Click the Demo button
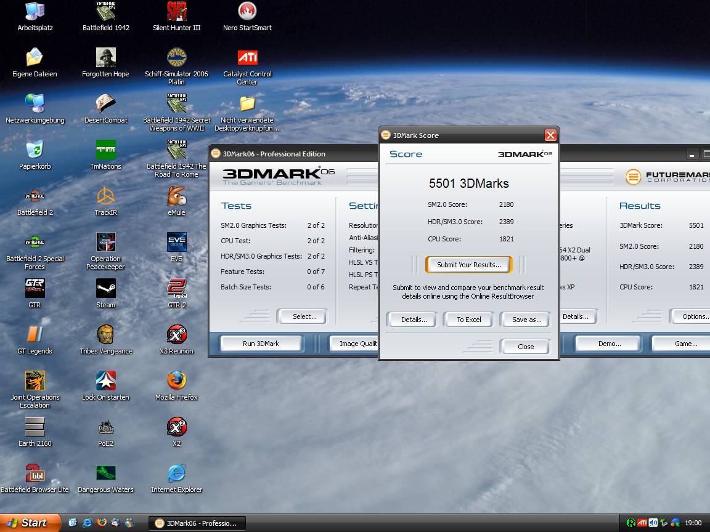The height and width of the screenshot is (532, 710). click(x=609, y=344)
